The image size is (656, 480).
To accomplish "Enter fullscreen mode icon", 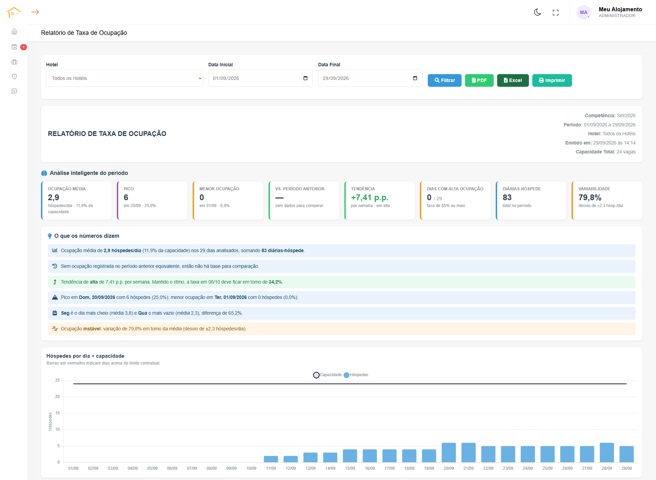I will pos(556,13).
